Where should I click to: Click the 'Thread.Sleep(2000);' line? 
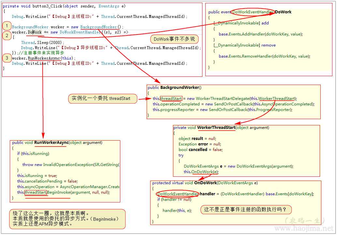click(x=43, y=43)
